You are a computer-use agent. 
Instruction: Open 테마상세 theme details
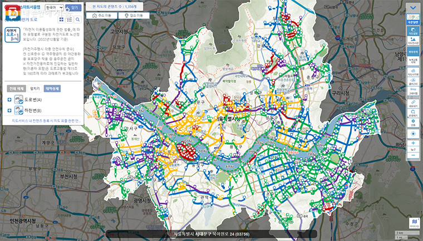[x=52, y=88]
